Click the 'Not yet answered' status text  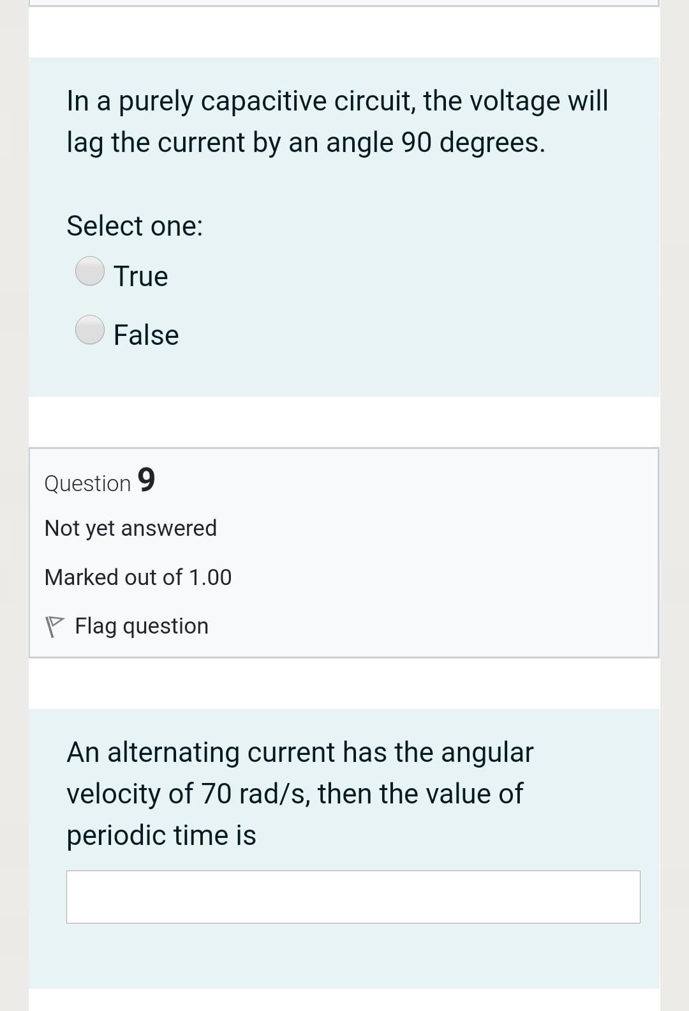pyautogui.click(x=131, y=528)
